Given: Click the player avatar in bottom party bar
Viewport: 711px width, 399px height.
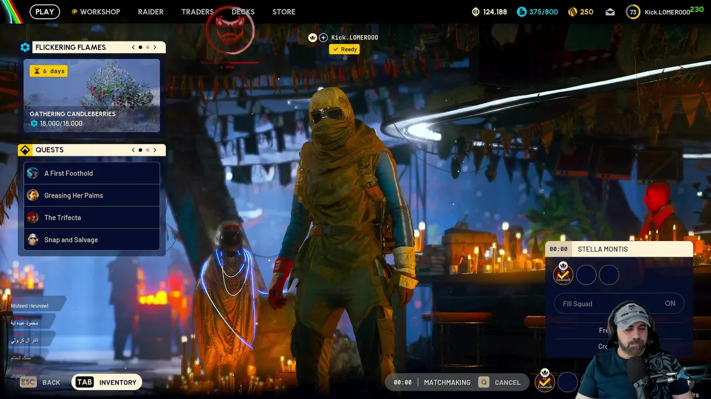Looking at the screenshot, I should [544, 381].
